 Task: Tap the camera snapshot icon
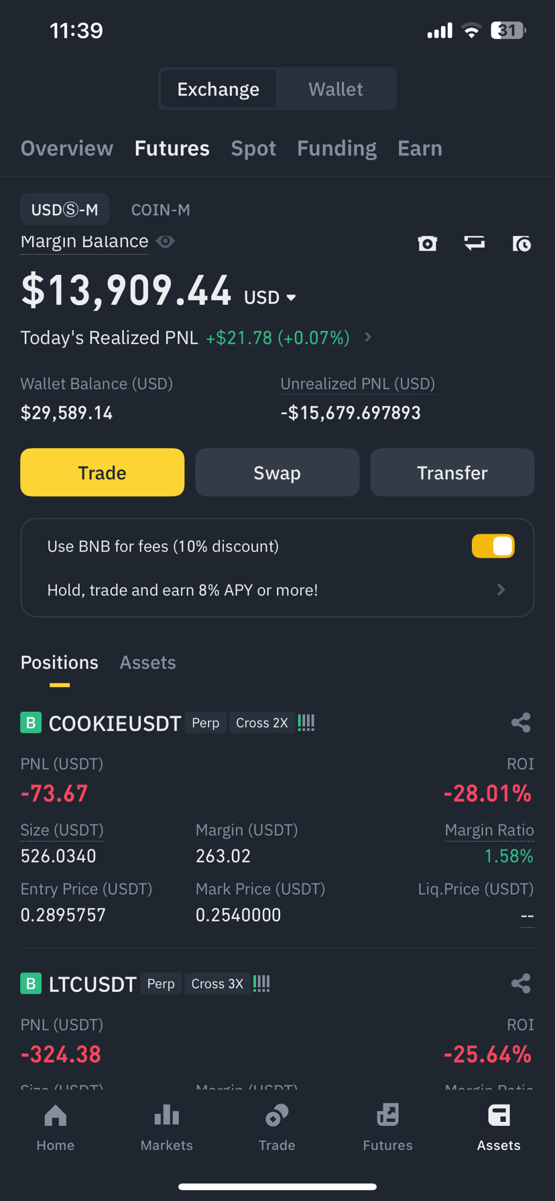tap(428, 243)
